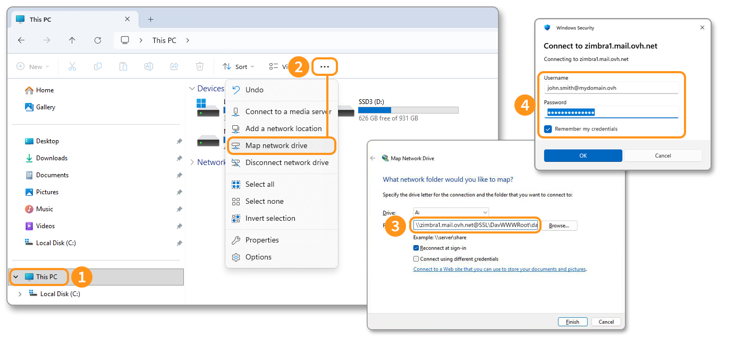Click OK in Windows Security dialog
The width and height of the screenshot is (744, 346).
[583, 155]
